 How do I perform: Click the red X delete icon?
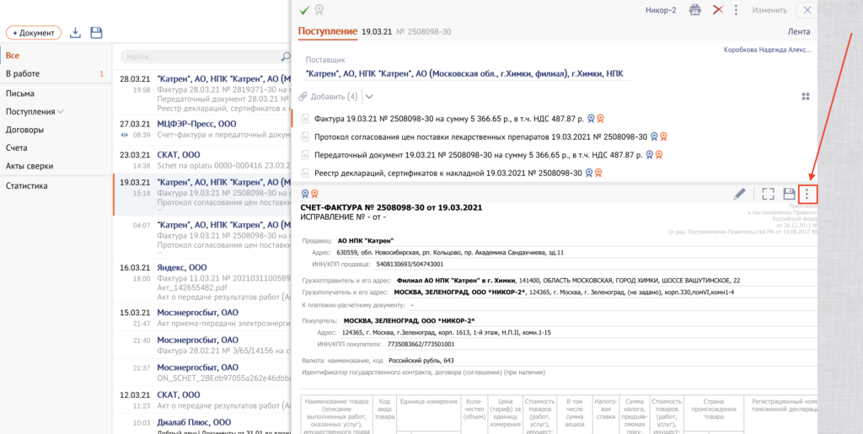(717, 10)
